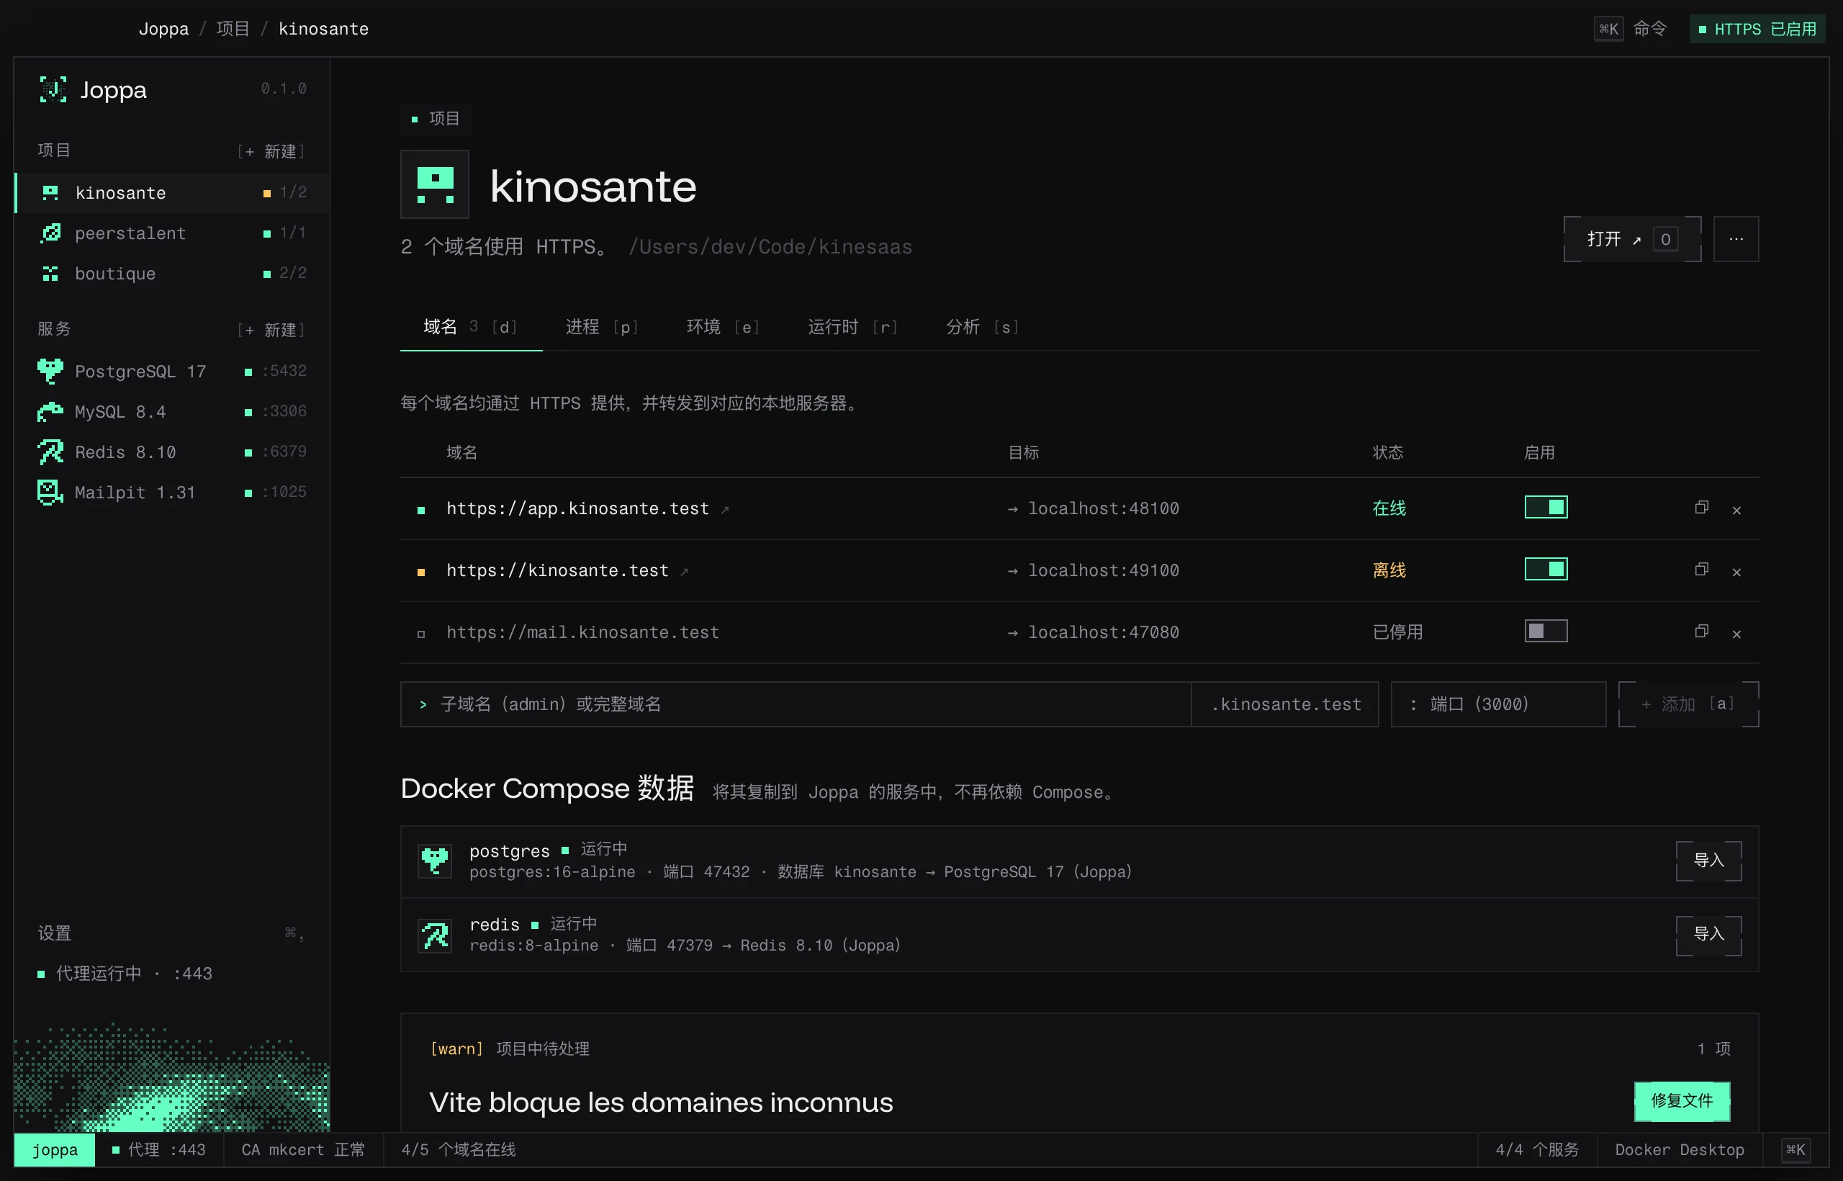This screenshot has width=1843, height=1181.
Task: Click the postgres compose service icon
Action: [x=435, y=861]
